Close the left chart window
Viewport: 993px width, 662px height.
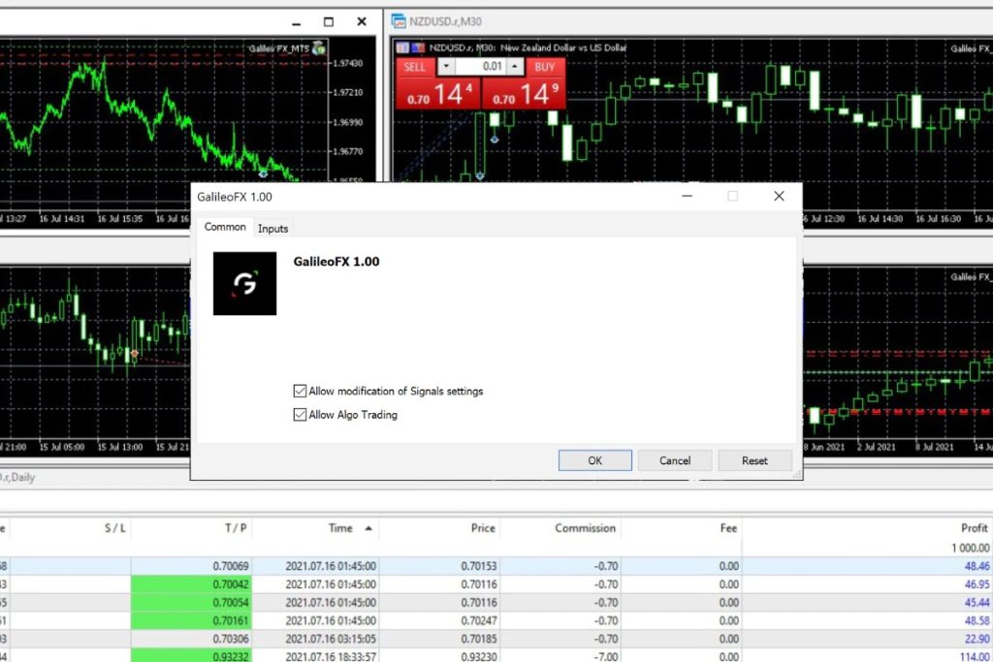point(362,21)
